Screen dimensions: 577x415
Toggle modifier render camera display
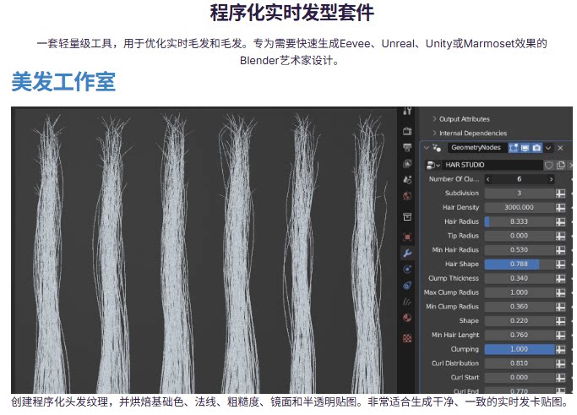click(537, 148)
